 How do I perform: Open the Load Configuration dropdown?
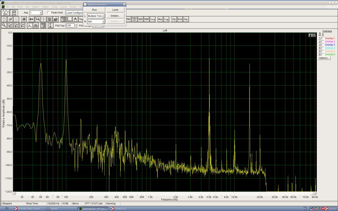point(74,13)
